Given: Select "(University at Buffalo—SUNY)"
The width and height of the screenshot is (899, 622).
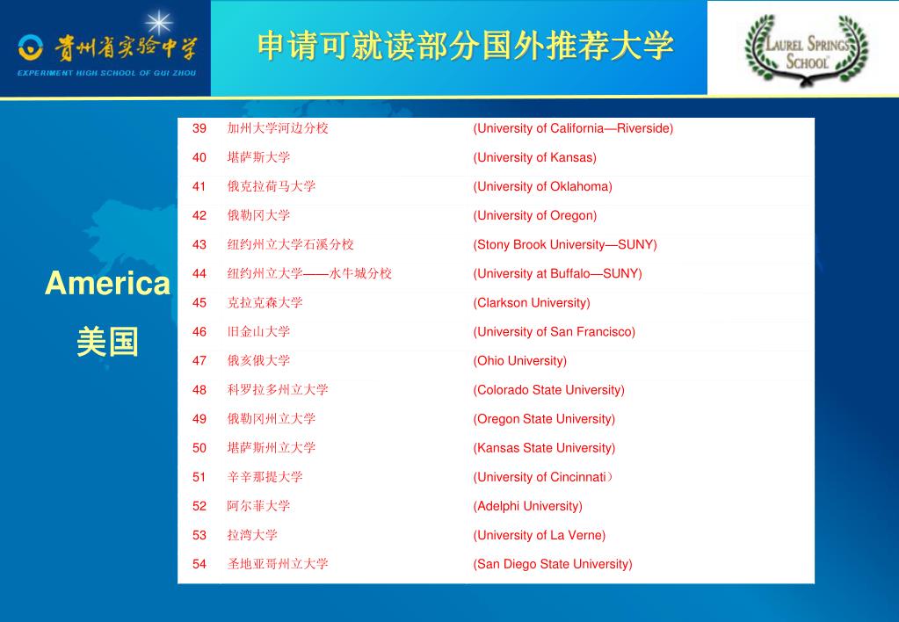Looking at the screenshot, I should 557,273.
